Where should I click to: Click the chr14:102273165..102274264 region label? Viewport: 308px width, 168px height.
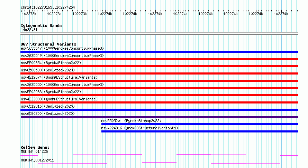point(48,8)
